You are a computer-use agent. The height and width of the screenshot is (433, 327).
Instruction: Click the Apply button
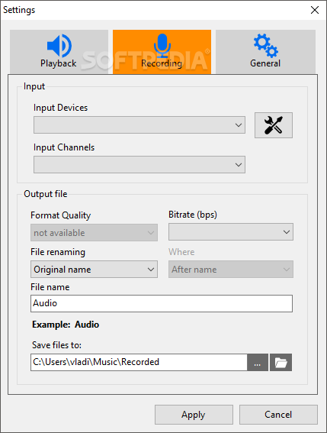click(x=194, y=415)
